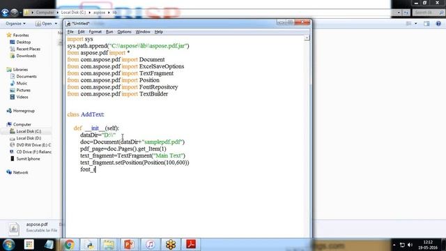Click the Favorites star icon
Image resolution: width=446 pixels, height=251 pixels.
(x=9, y=35)
